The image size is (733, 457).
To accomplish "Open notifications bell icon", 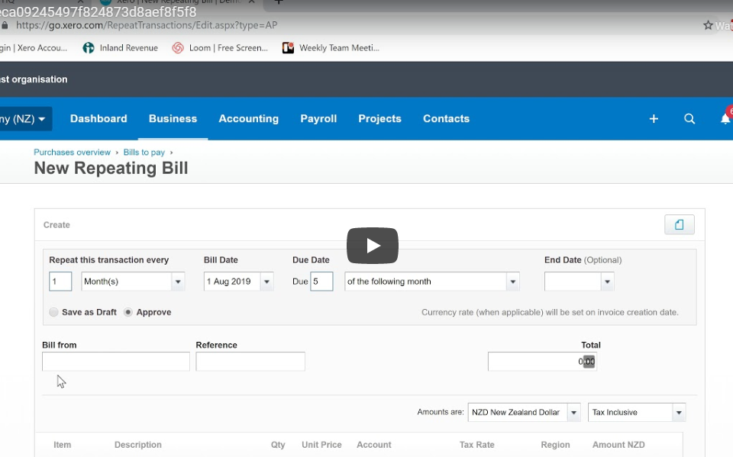I will (725, 119).
